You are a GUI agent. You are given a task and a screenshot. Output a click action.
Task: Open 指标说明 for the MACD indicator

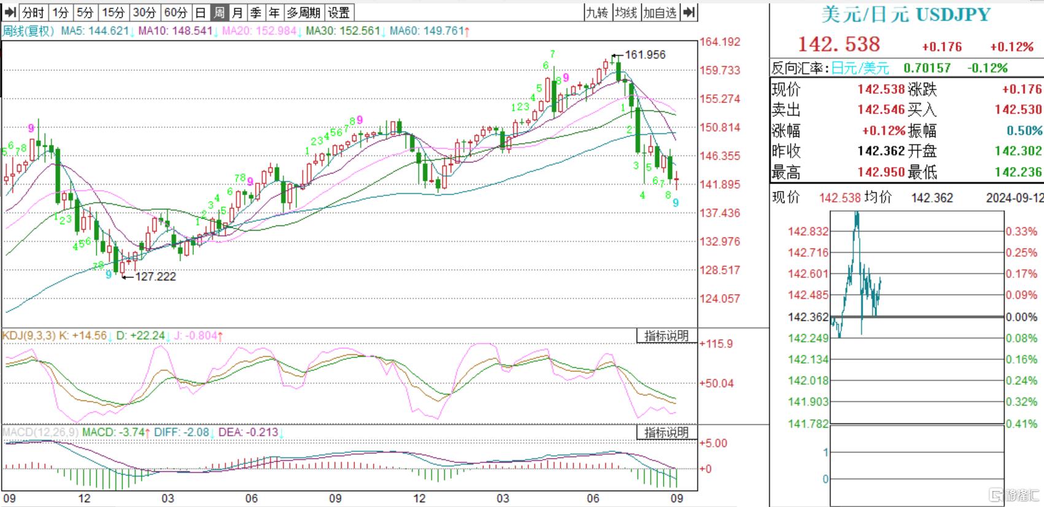(x=667, y=432)
